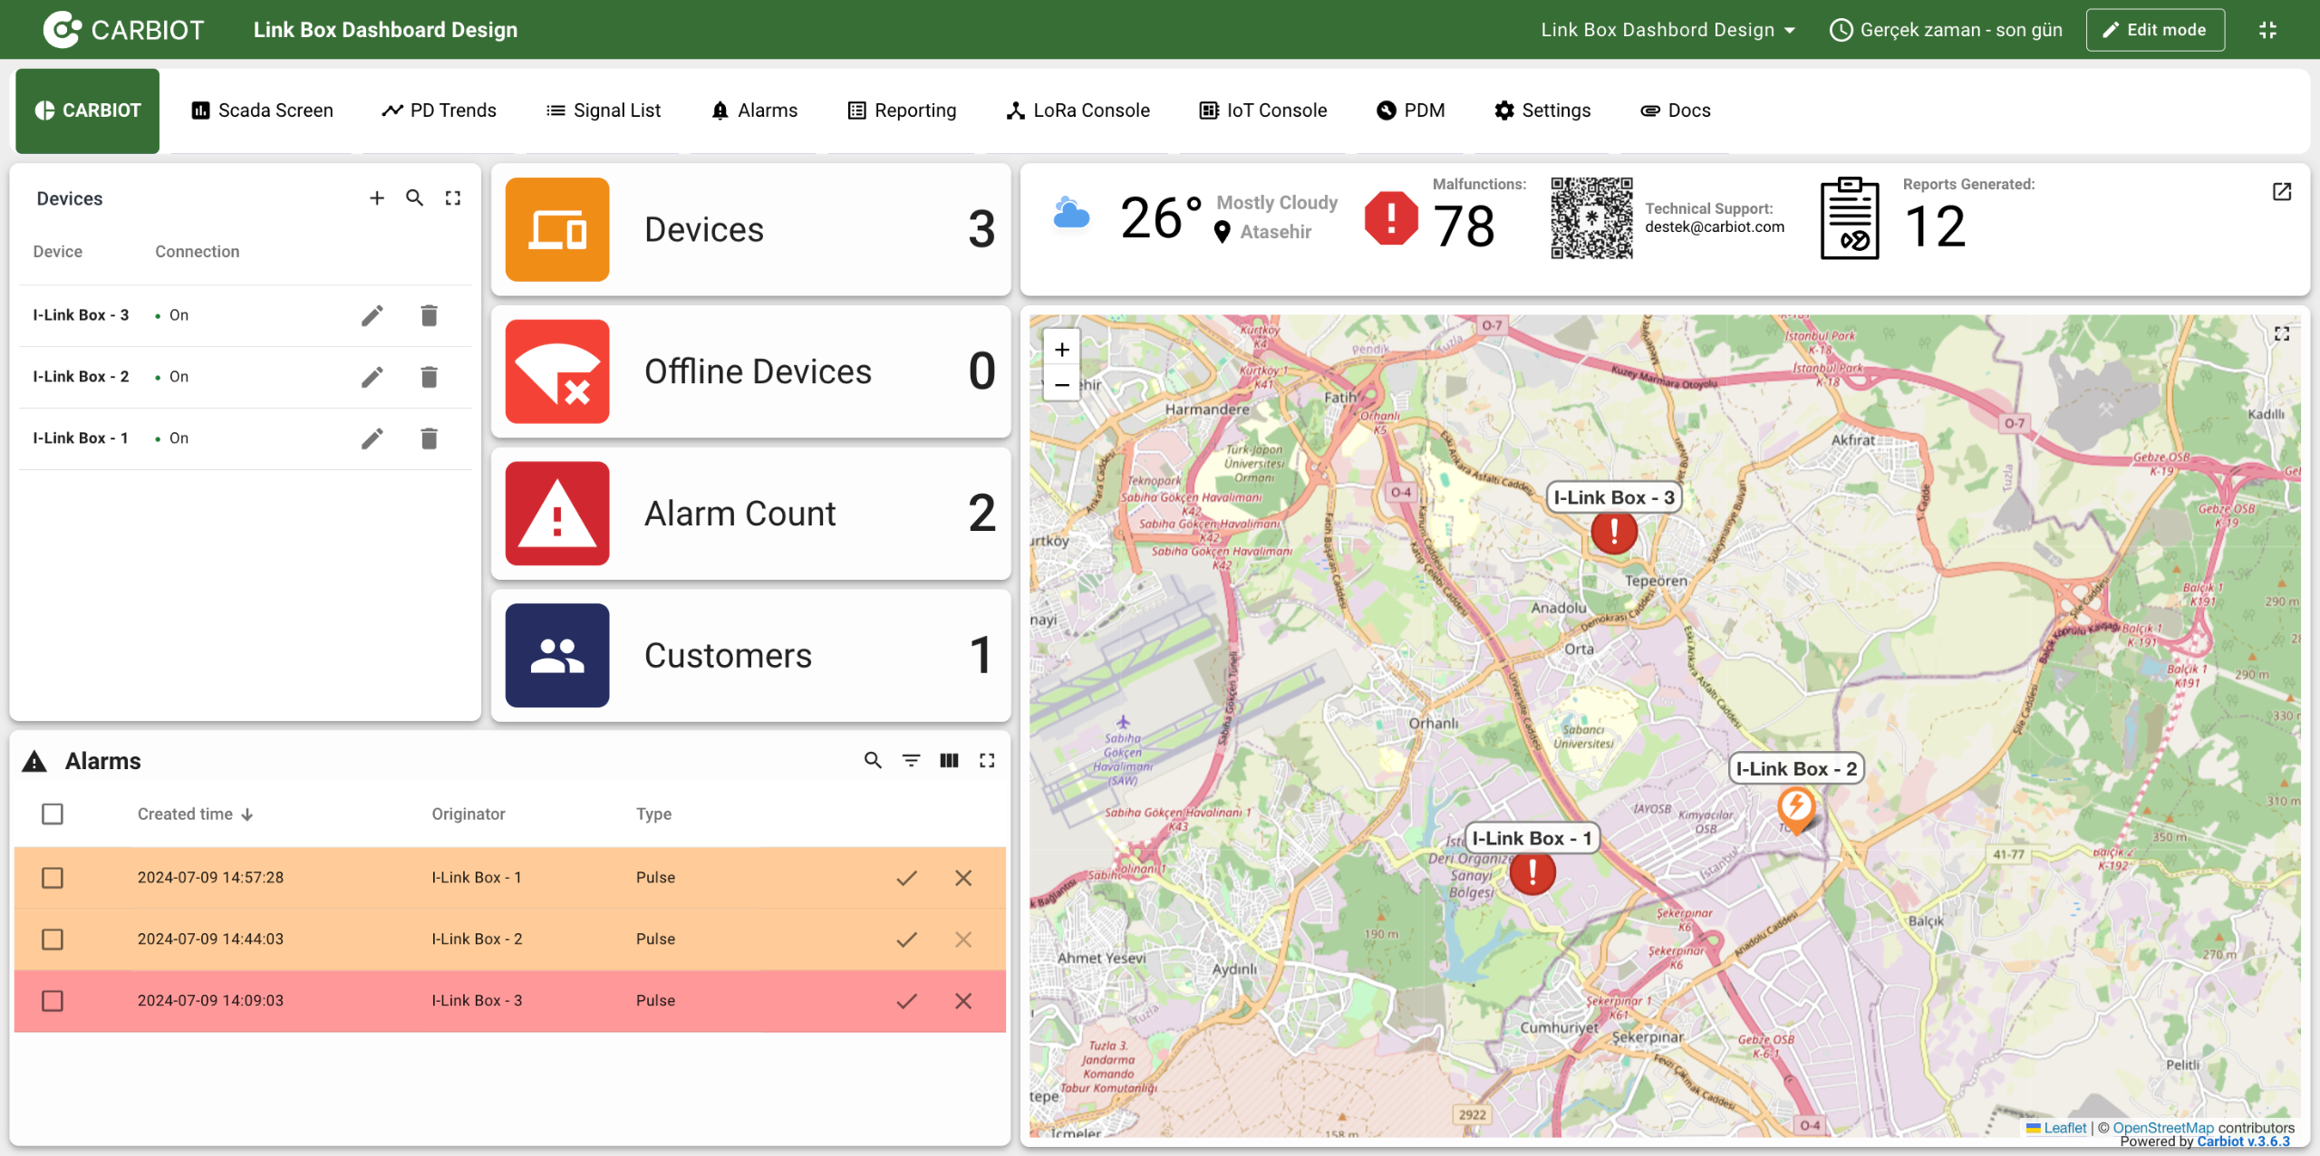This screenshot has height=1156, width=2320.
Task: Delete I-Link Box - 2 with trash icon
Action: coord(430,377)
